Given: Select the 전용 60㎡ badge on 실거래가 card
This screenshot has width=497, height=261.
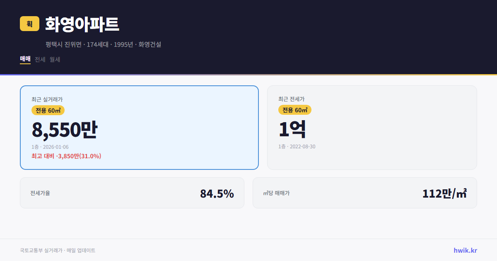Looking at the screenshot, I should (x=47, y=110).
